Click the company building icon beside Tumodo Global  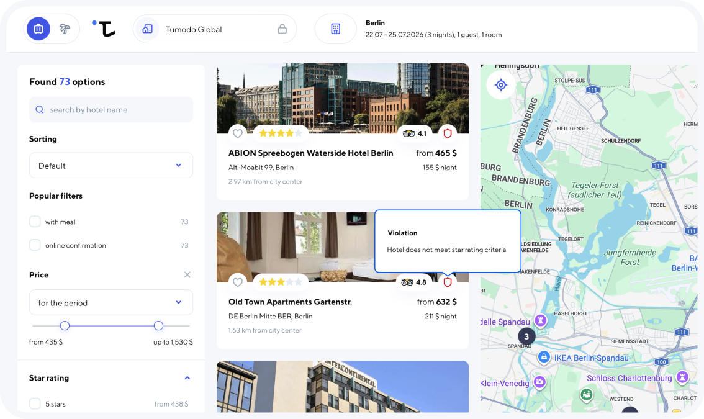pos(147,29)
